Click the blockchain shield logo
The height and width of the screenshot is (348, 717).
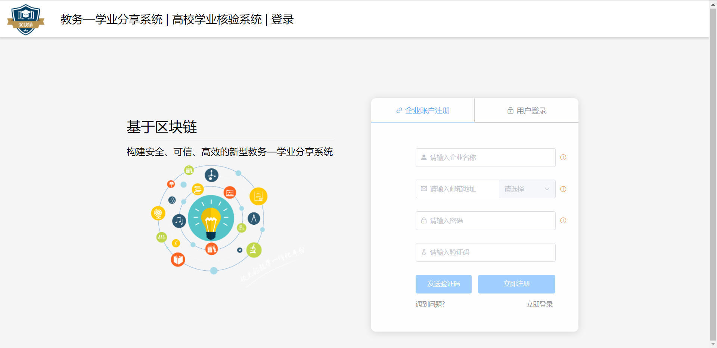pos(26,19)
